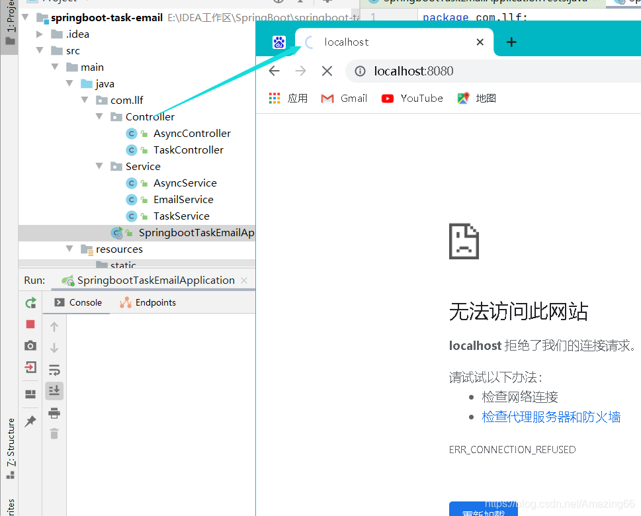Go forward in the browser
The width and height of the screenshot is (641, 516).
tap(300, 71)
